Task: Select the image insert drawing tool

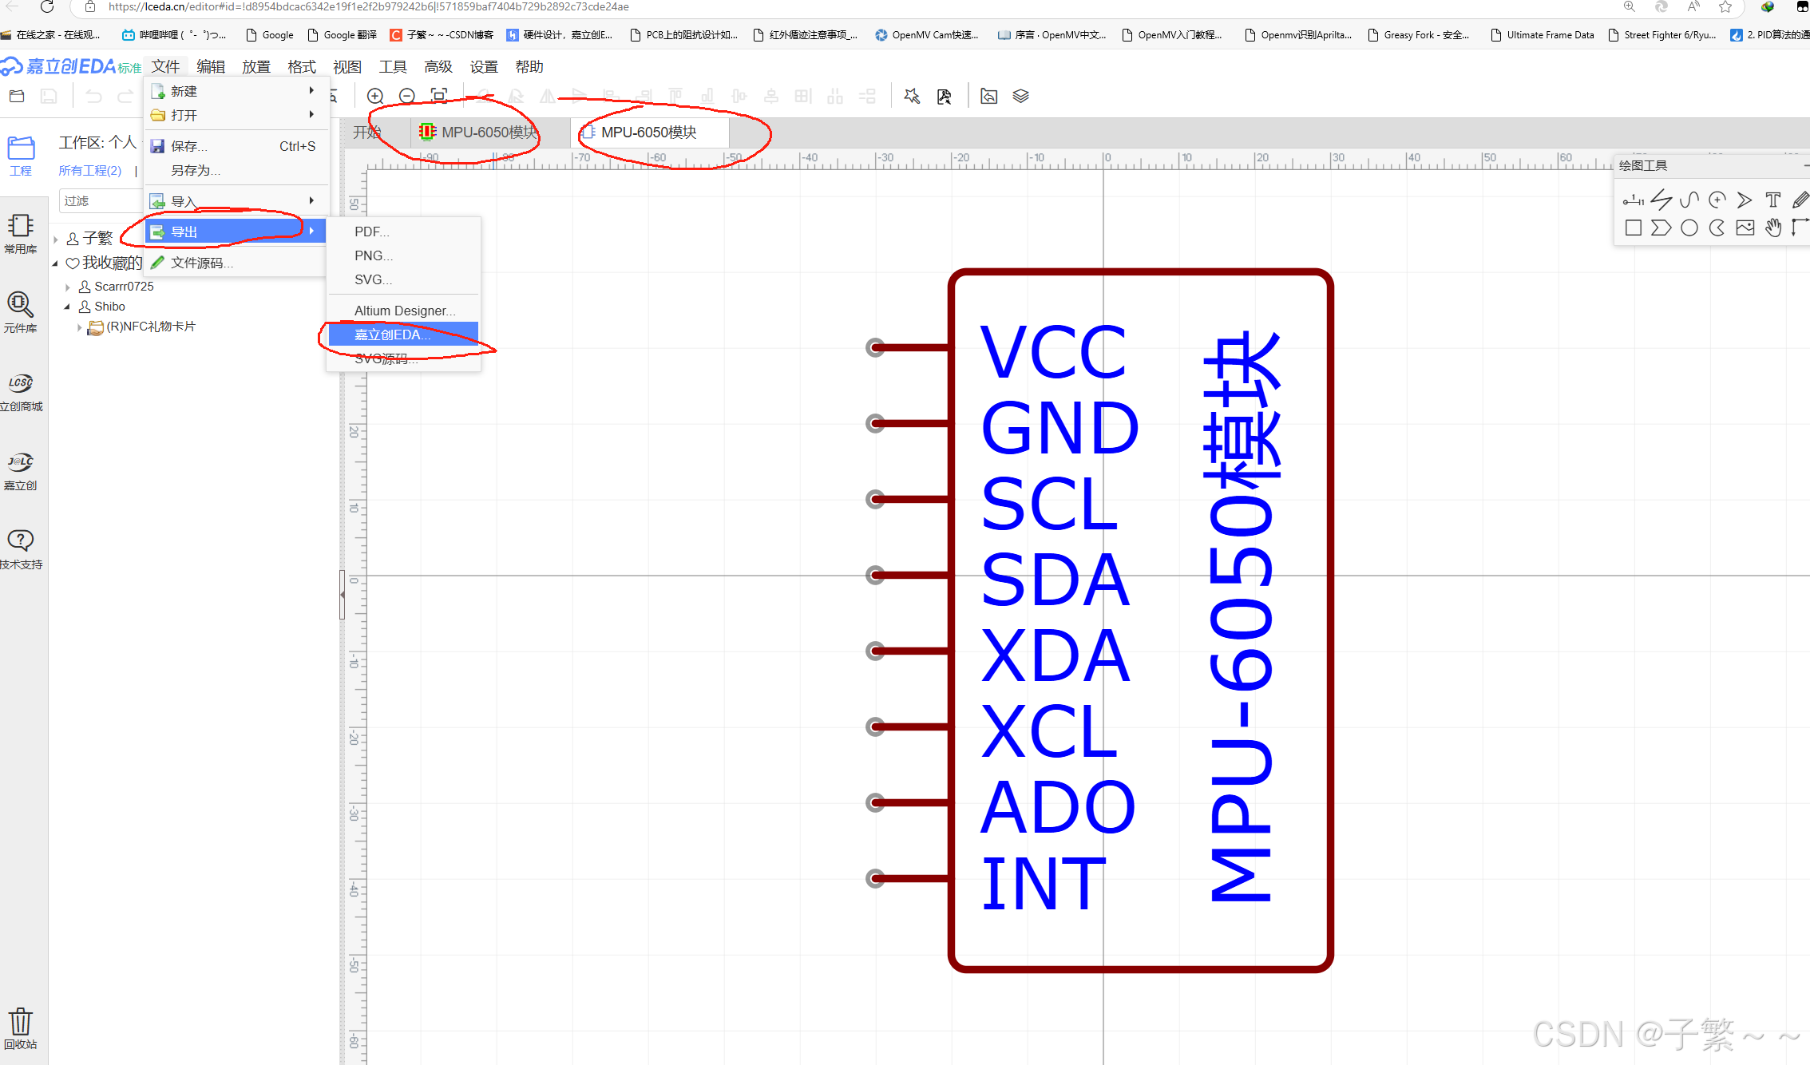Action: (x=1745, y=228)
